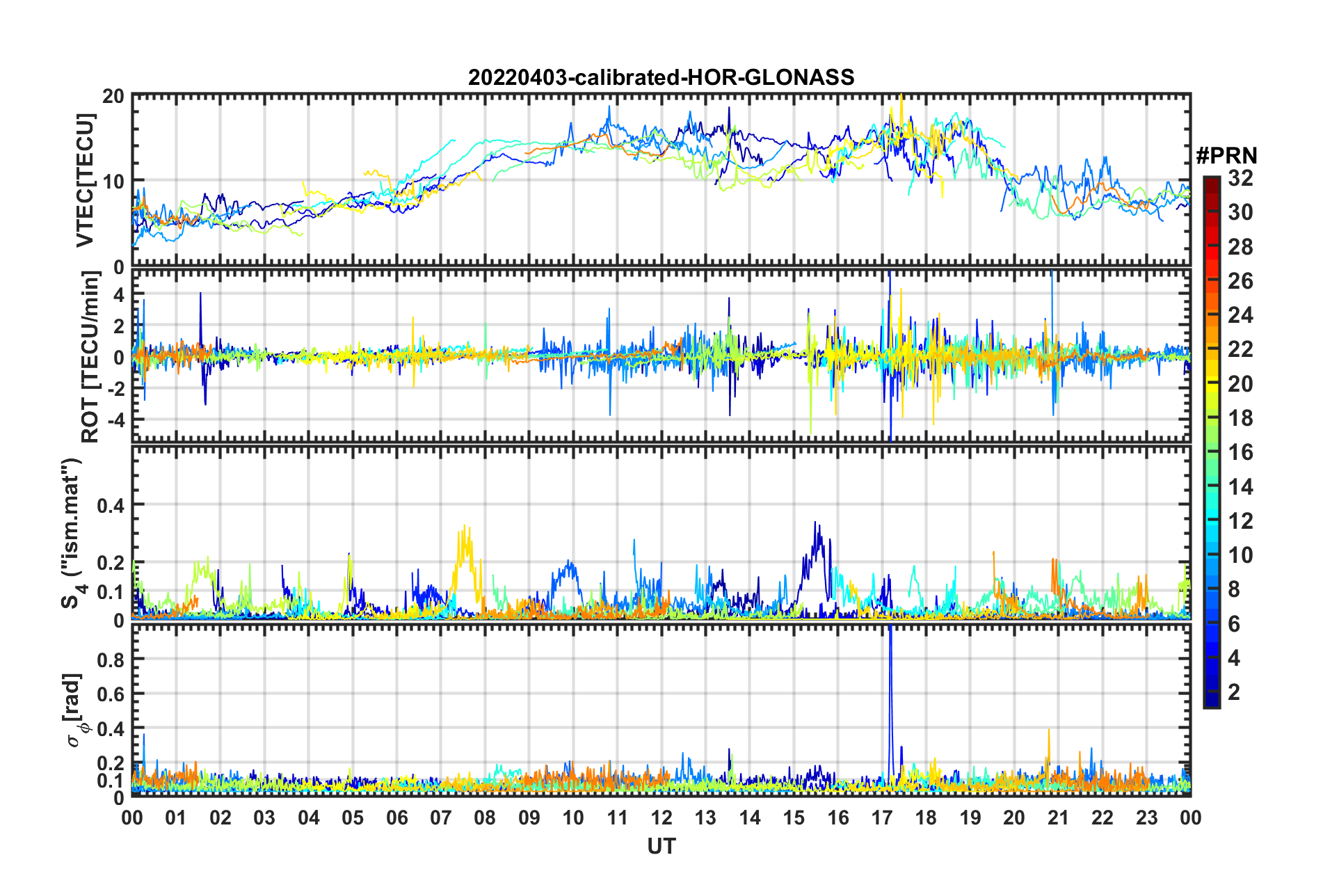Select the 12 hour mark on the UT axis

point(661,817)
